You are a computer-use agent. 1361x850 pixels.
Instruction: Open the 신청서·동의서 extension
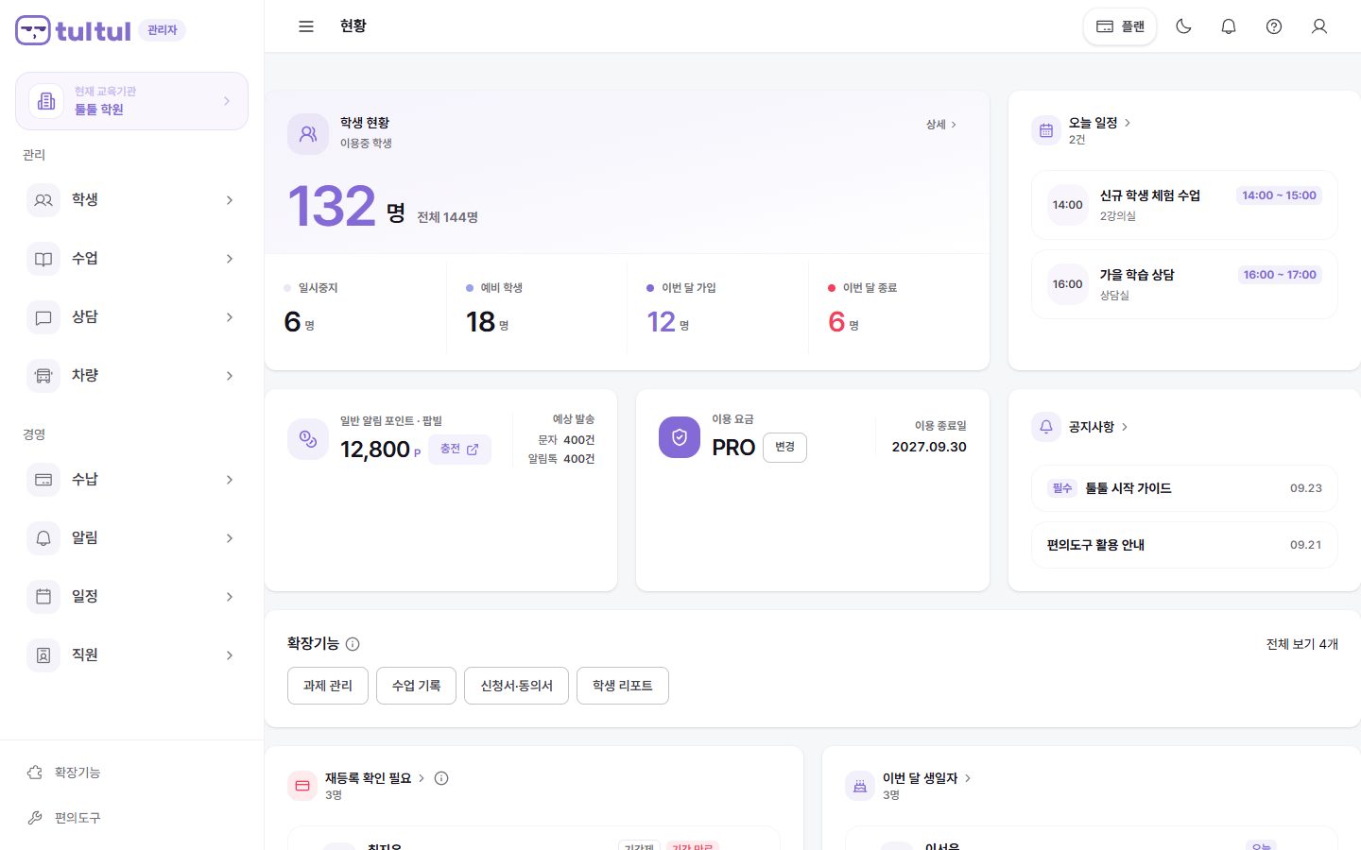tap(516, 686)
